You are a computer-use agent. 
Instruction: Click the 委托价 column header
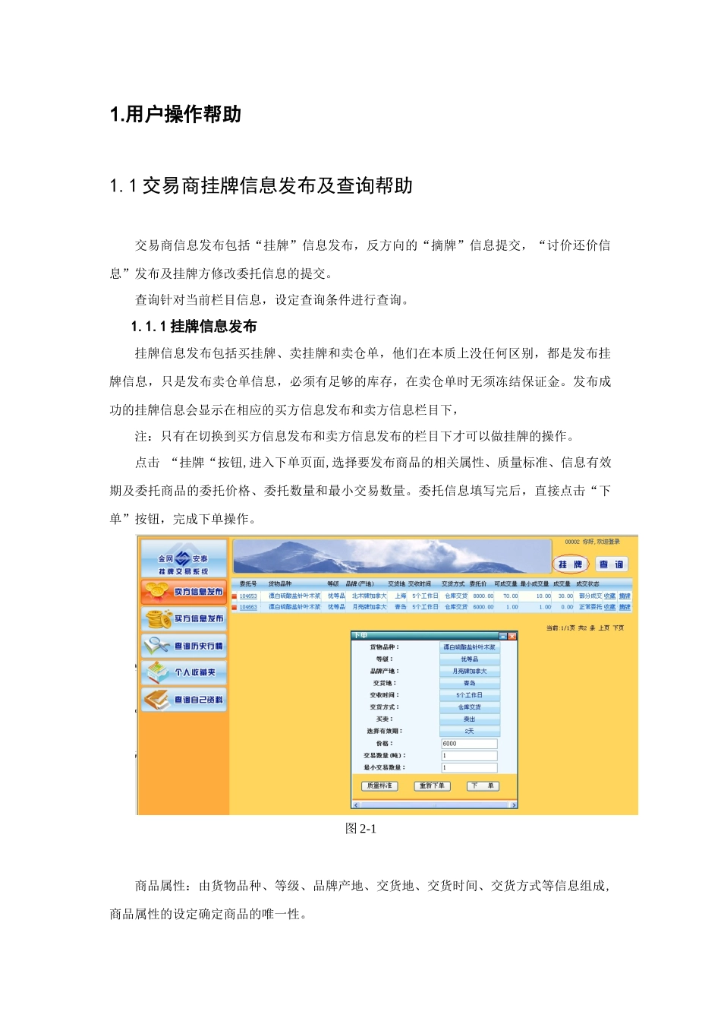(478, 584)
